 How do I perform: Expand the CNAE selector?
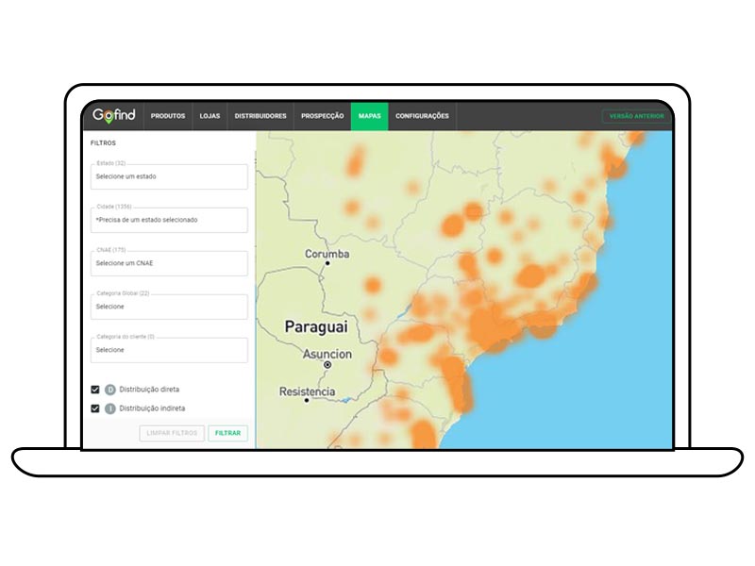pyautogui.click(x=169, y=263)
